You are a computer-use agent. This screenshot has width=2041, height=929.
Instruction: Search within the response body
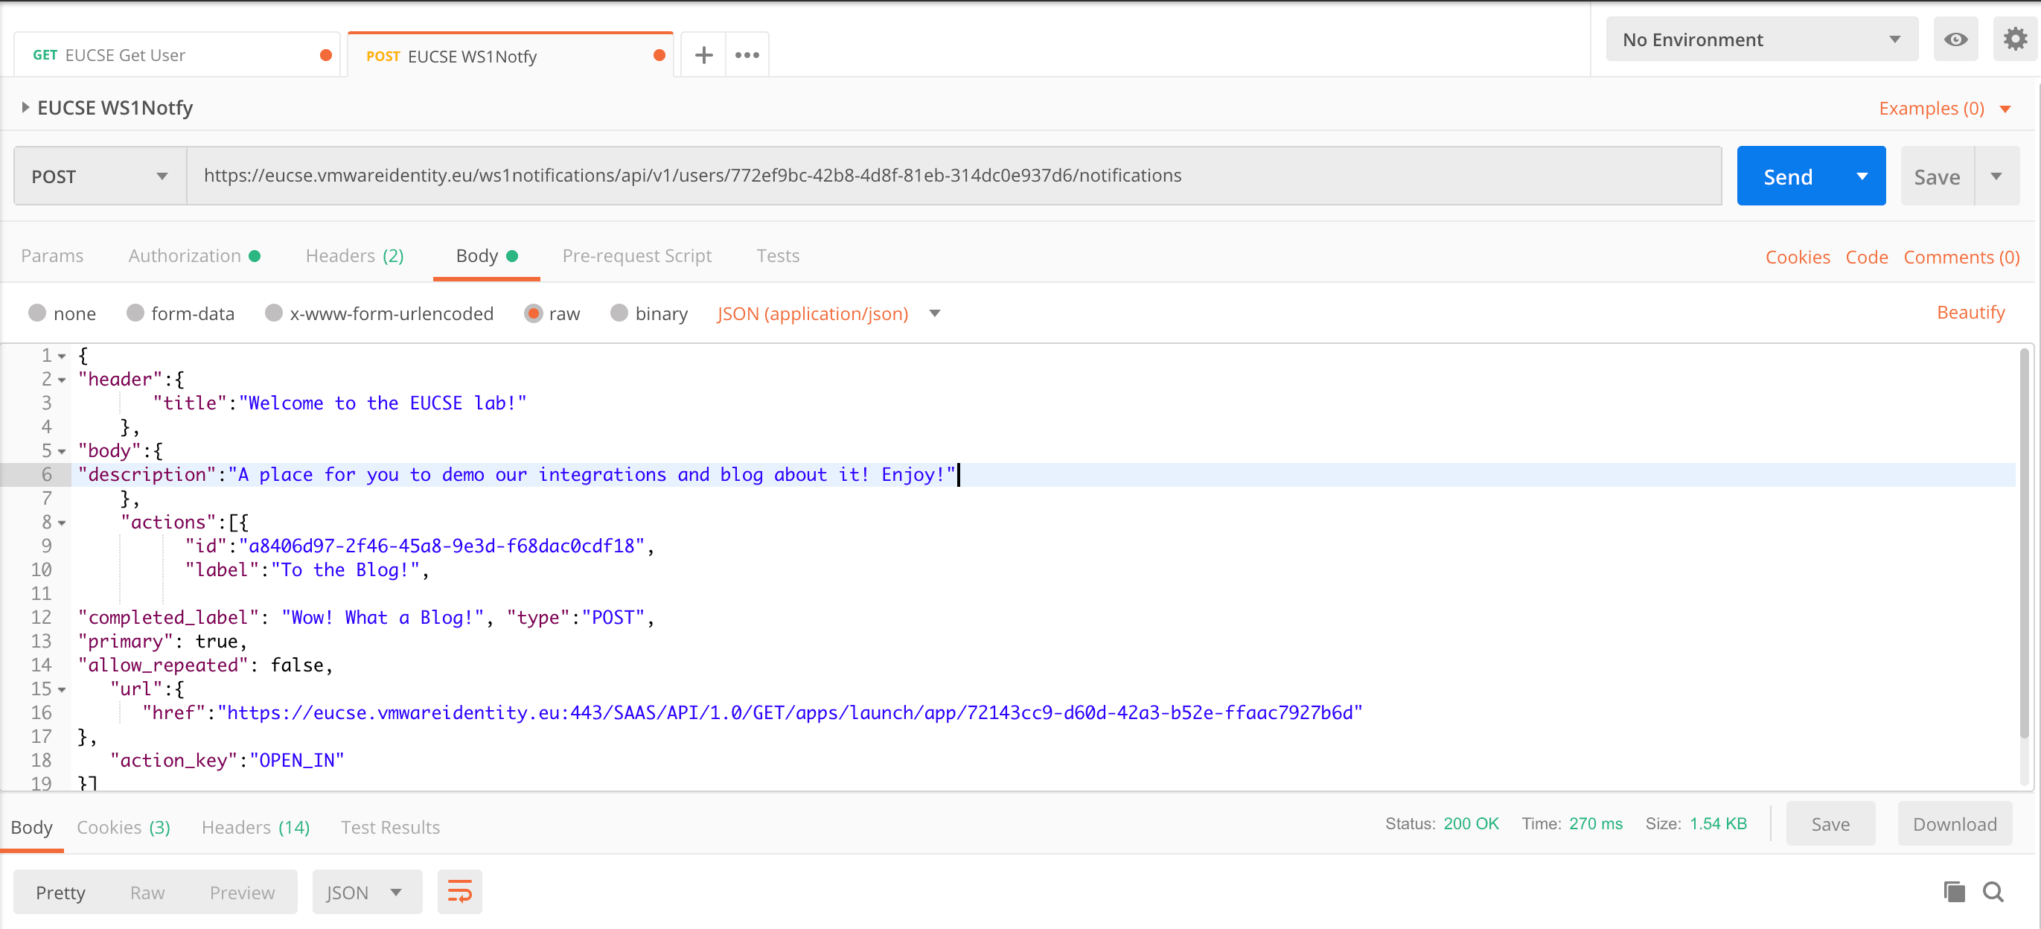point(1993,892)
